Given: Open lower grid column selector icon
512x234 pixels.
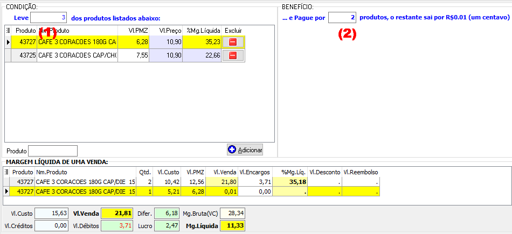Looking at the screenshot, I should click(x=6, y=172).
